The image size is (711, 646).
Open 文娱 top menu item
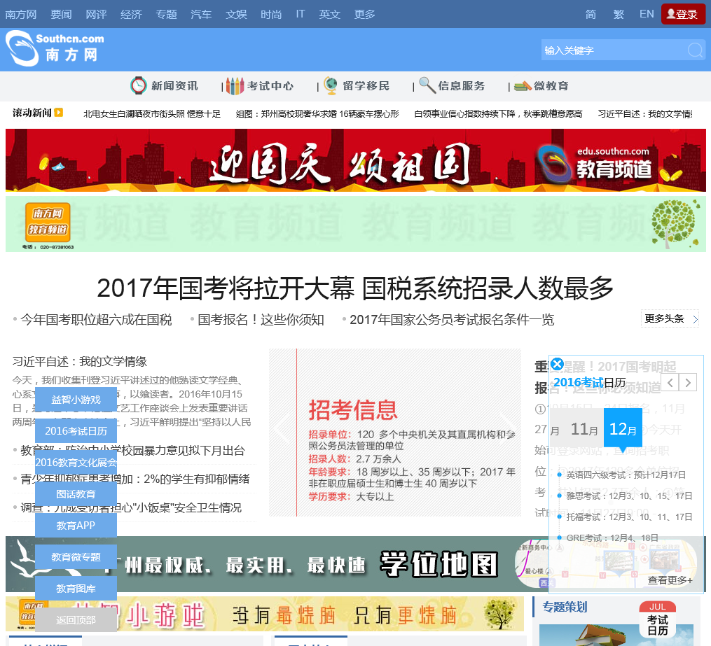pos(236,14)
